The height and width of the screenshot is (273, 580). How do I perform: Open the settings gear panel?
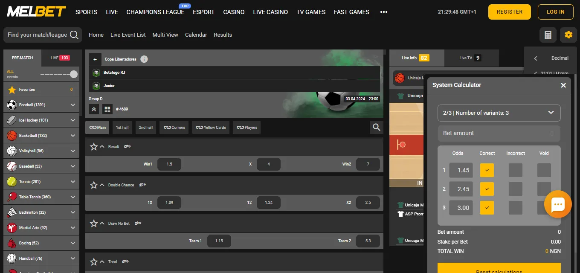tap(568, 35)
